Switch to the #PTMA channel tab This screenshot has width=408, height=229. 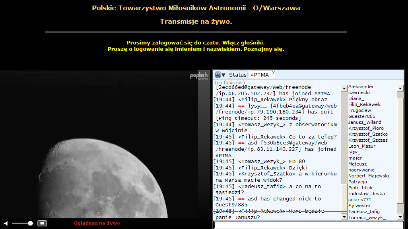260,75
